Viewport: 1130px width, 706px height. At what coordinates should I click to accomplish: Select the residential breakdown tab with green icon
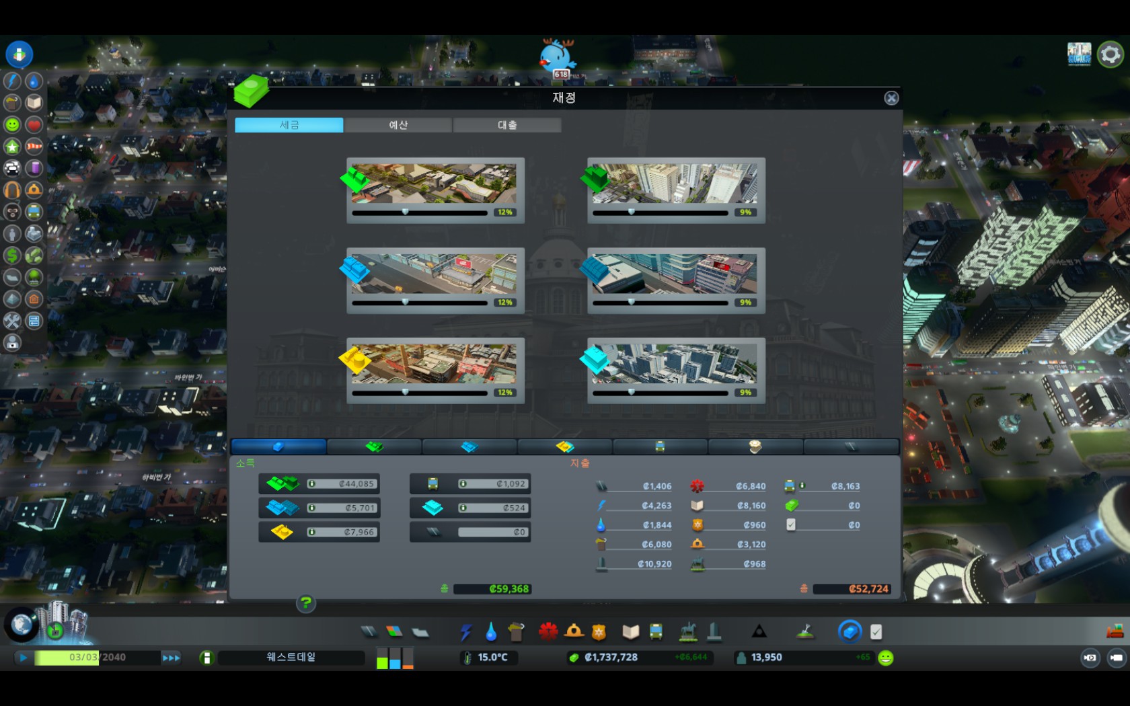click(374, 446)
